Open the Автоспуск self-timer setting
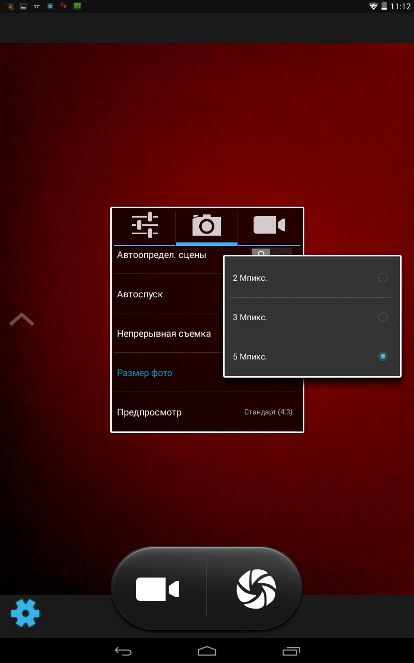 [166, 294]
